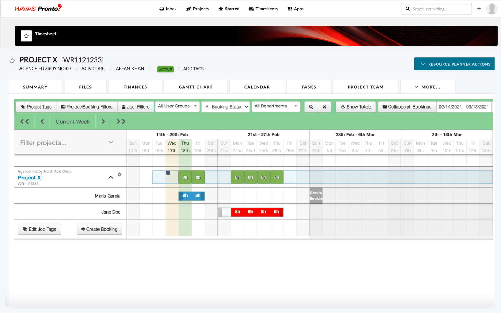Open the date range 02/14/2021 - 03/13/2021 field
Screen dimensions: 501x313
point(464,107)
